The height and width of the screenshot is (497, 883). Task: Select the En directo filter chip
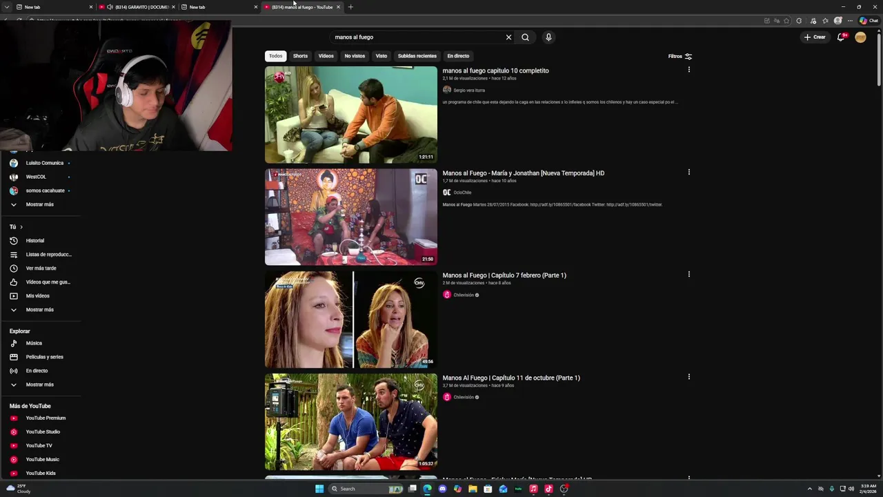458,56
